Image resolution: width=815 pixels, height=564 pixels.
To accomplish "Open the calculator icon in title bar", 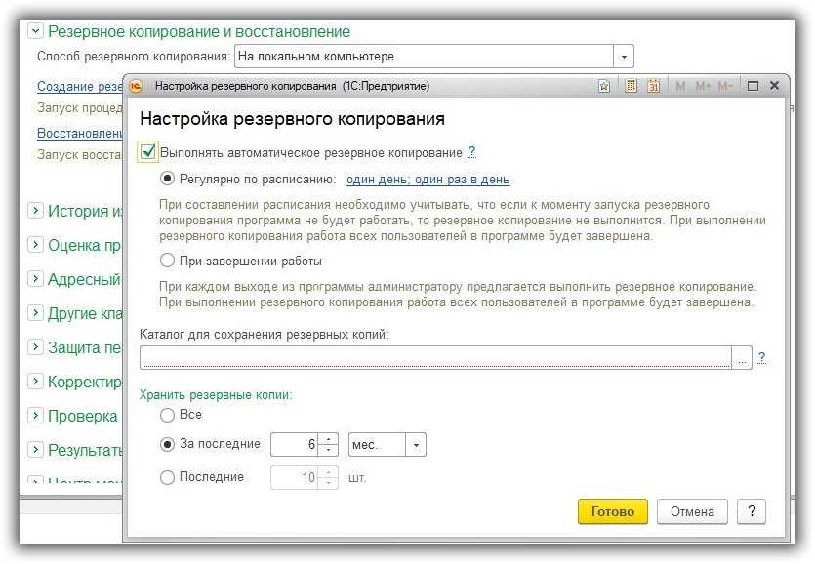I will coord(631,86).
